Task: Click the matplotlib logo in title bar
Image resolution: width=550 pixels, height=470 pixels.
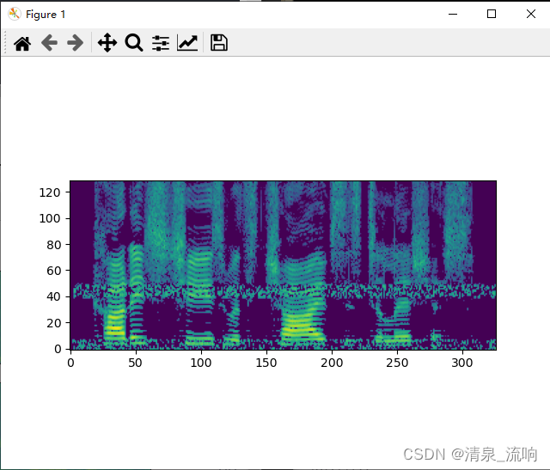Action: tap(15, 14)
